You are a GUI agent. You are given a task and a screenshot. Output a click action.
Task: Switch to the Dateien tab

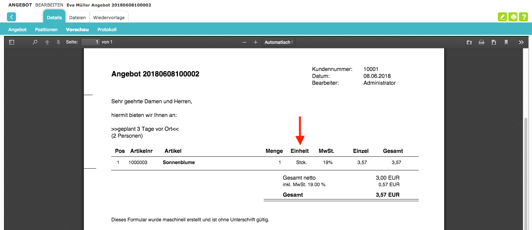point(78,17)
